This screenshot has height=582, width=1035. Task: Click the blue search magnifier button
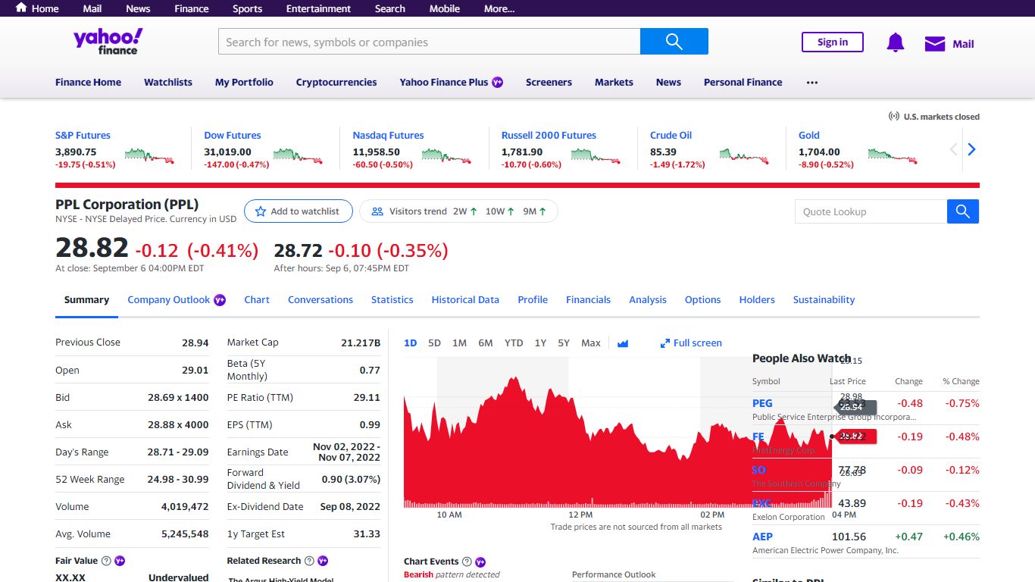click(674, 42)
